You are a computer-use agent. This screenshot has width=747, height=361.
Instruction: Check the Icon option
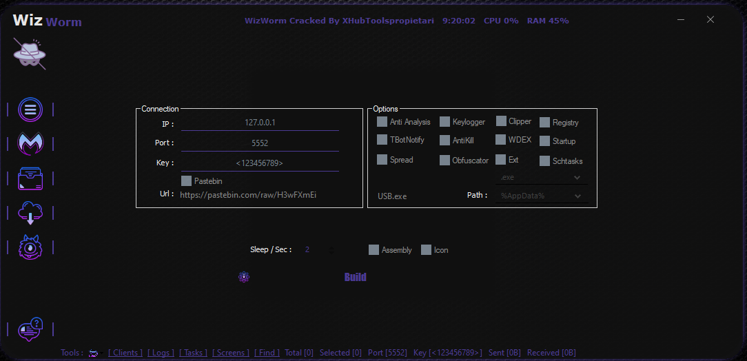pos(426,250)
